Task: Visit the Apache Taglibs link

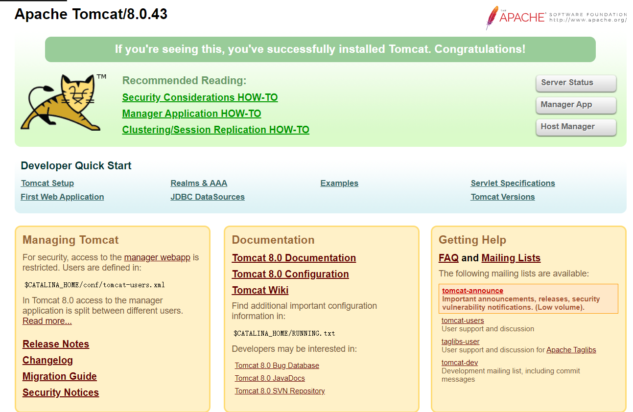Action: [x=571, y=350]
